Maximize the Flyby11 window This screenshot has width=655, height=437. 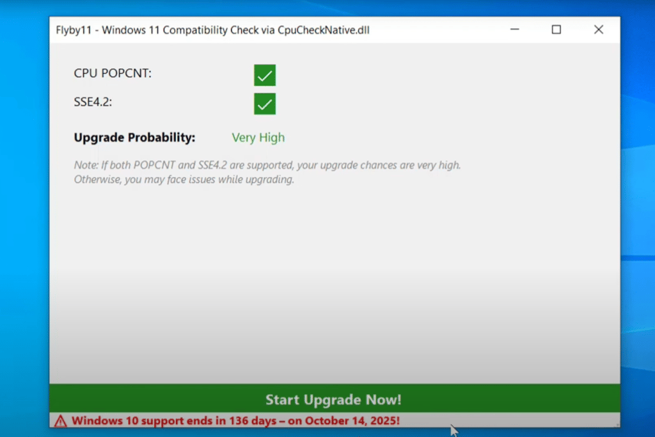click(556, 29)
